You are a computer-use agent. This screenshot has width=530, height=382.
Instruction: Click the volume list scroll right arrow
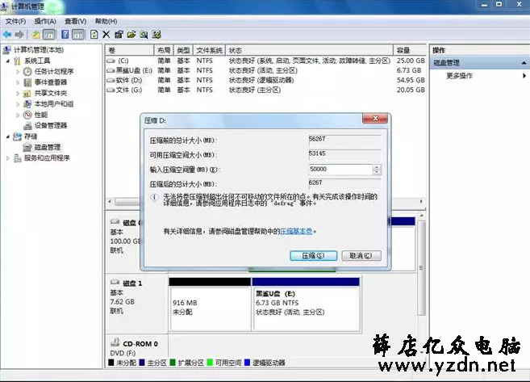pyautogui.click(x=421, y=201)
